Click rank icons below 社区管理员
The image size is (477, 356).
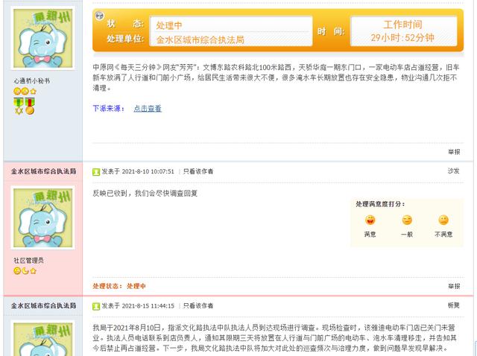pyautogui.click(x=25, y=270)
